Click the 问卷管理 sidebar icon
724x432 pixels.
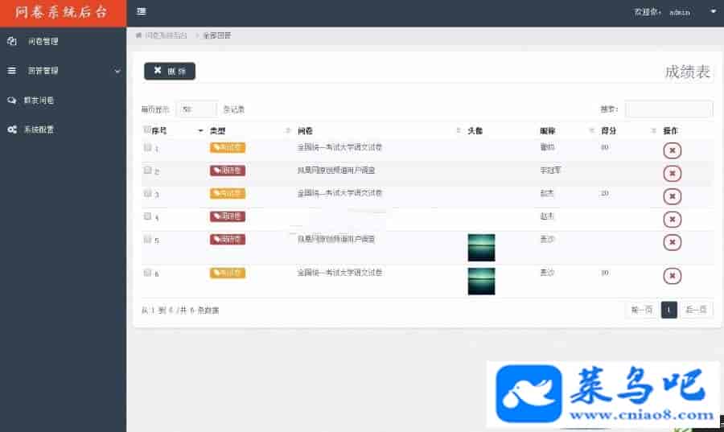[x=11, y=41]
